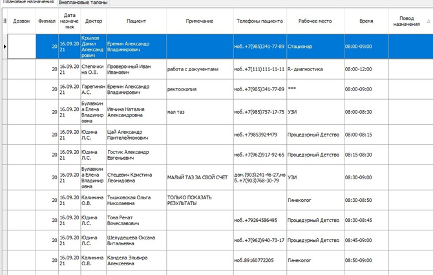The image size is (433, 275).
Task: Click the Примечание column header
Action: 199,21
